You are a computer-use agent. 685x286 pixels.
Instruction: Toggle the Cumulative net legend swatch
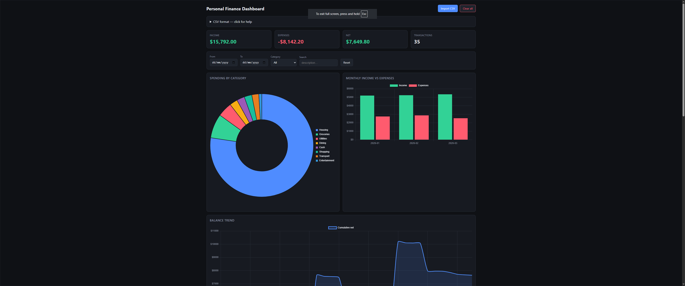332,228
